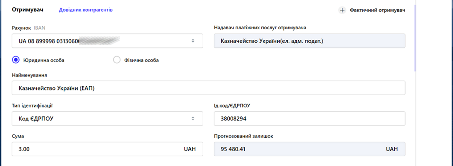Image resolution: width=453 pixels, height=166 pixels.
Task: Click the plus icon for Фактичний отримувач
Action: (x=342, y=10)
